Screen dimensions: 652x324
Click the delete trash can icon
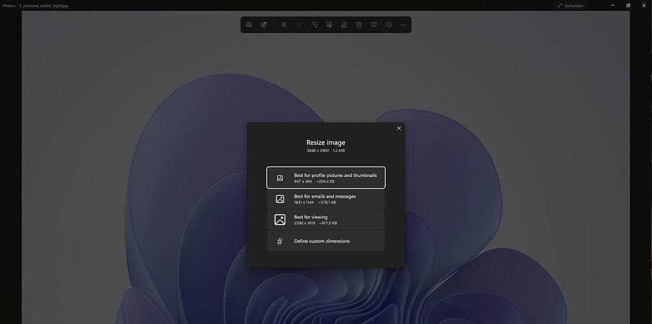(359, 25)
